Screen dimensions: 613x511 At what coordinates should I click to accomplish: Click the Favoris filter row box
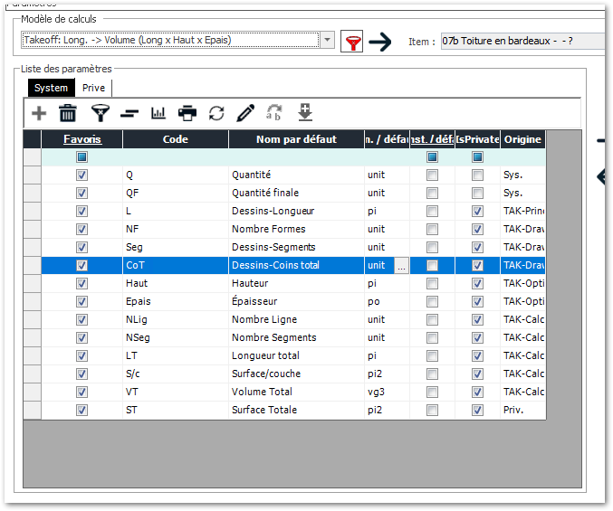tap(82, 156)
